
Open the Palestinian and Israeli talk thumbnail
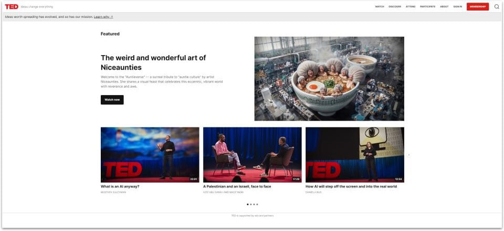coord(252,154)
